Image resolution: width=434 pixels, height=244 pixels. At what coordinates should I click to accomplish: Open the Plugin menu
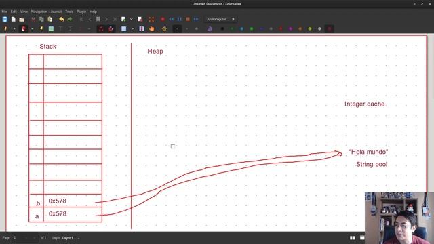(81, 12)
